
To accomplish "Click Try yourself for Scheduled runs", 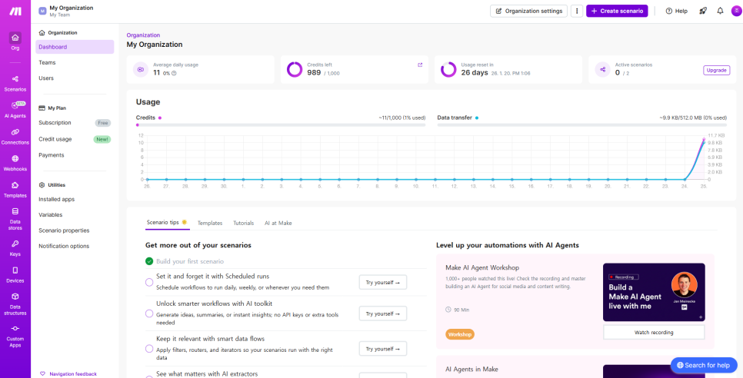I will (x=383, y=283).
